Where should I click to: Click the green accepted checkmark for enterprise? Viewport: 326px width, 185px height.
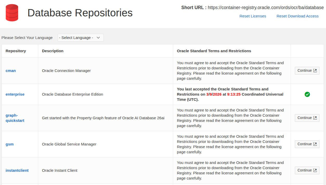[307, 94]
